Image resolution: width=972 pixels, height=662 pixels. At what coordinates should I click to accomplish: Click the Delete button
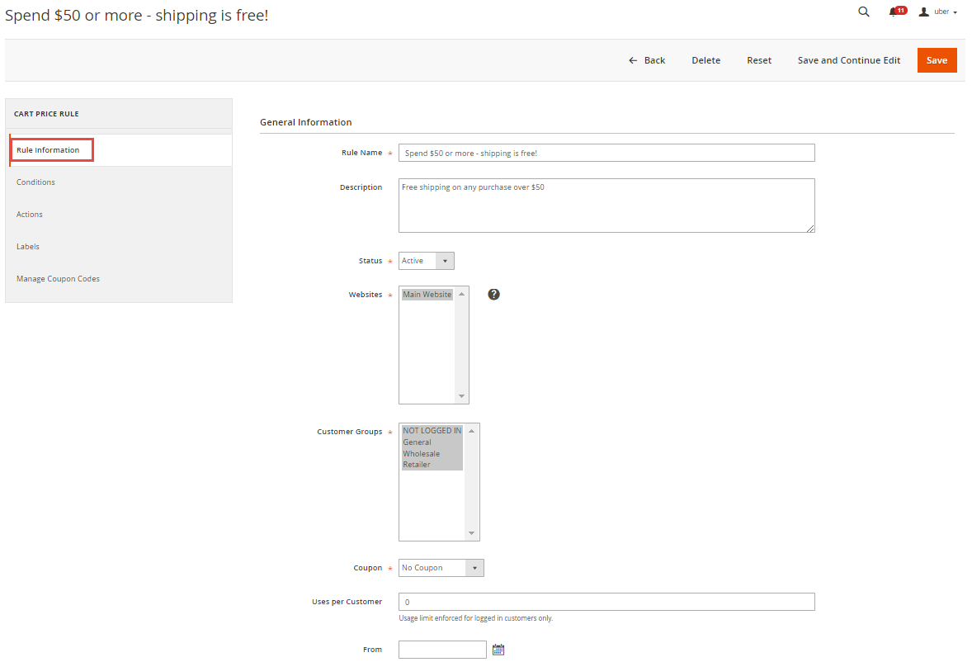click(705, 60)
